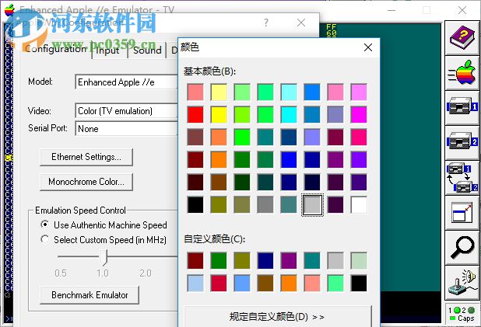Image resolution: width=481 pixels, height=327 pixels.
Task: Pick the teal custom color swatch
Action: click(312, 260)
